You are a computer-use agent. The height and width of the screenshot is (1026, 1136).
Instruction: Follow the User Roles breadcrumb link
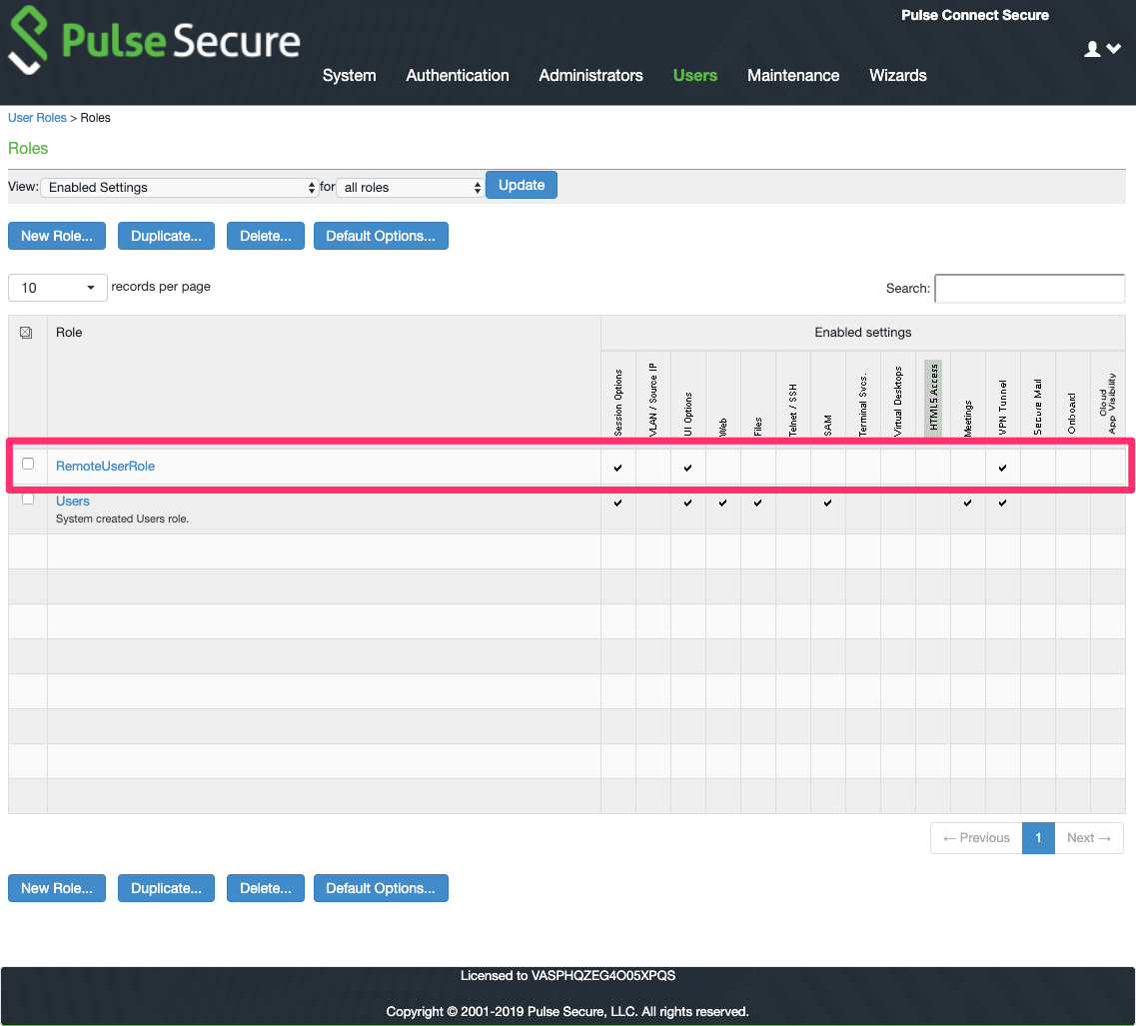37,118
